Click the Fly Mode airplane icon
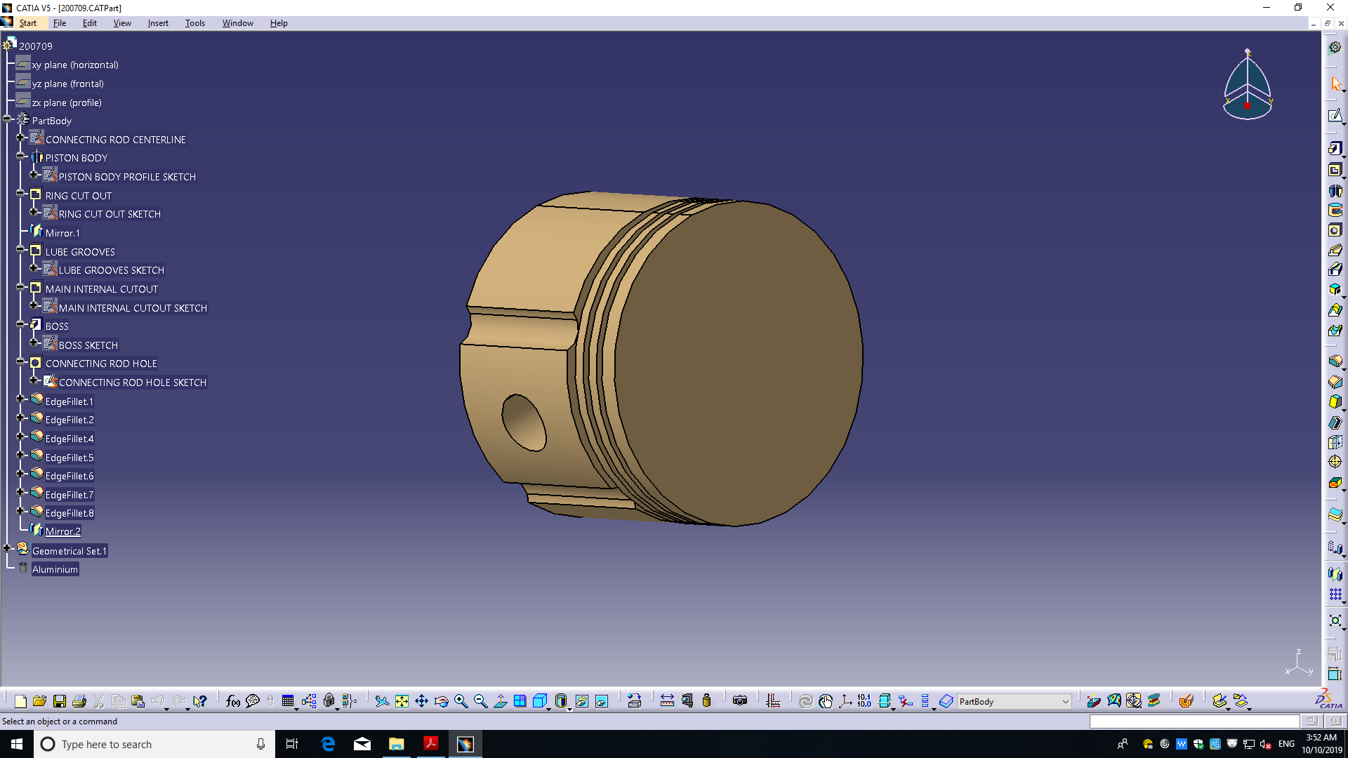 coord(382,701)
